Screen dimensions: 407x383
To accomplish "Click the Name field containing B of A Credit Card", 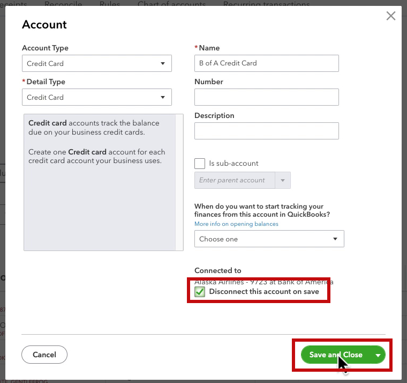I will [x=266, y=63].
